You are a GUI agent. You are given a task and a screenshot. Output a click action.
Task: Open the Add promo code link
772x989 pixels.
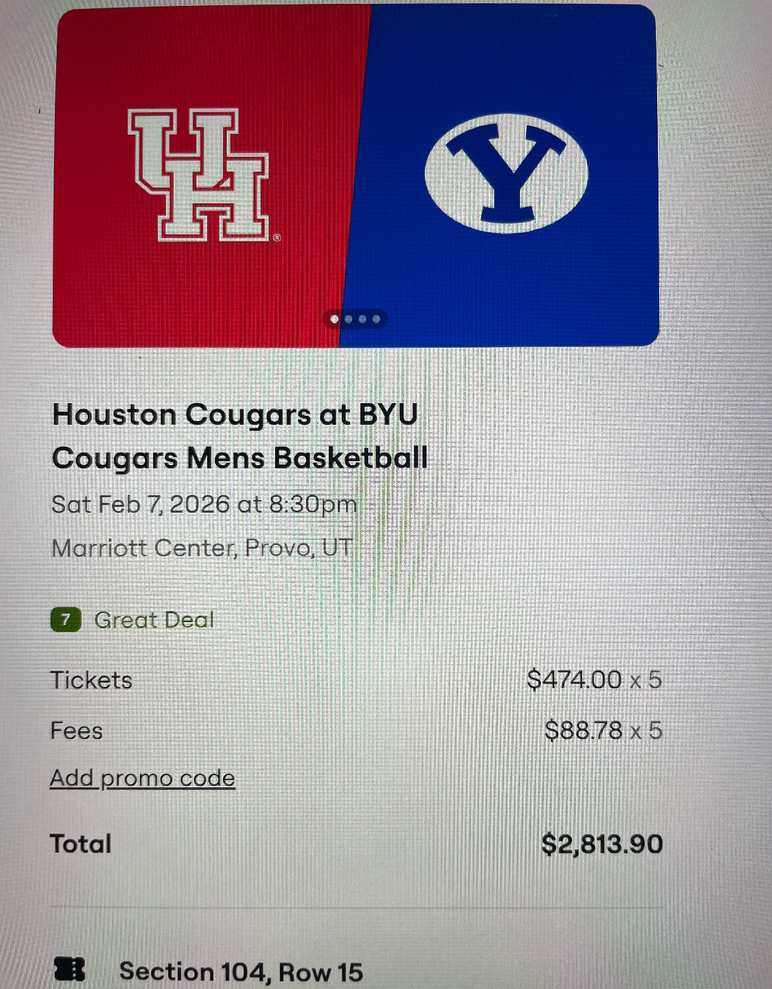143,779
